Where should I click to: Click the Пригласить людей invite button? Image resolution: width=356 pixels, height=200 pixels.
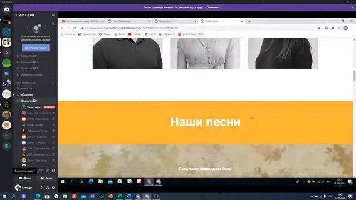(36, 48)
